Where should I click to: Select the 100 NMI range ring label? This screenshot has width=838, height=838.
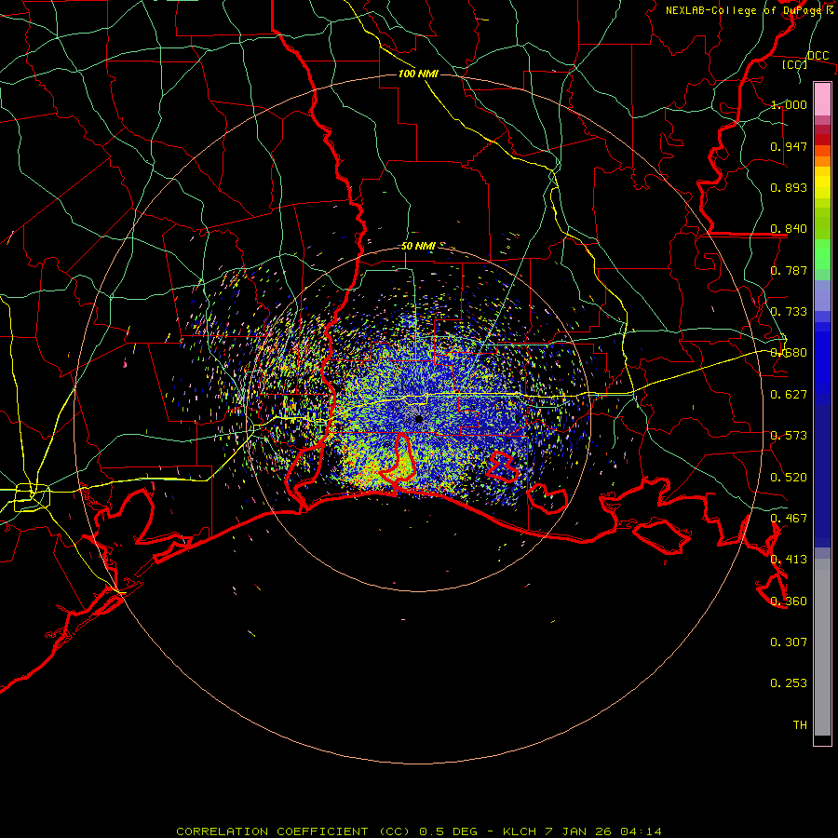click(418, 74)
